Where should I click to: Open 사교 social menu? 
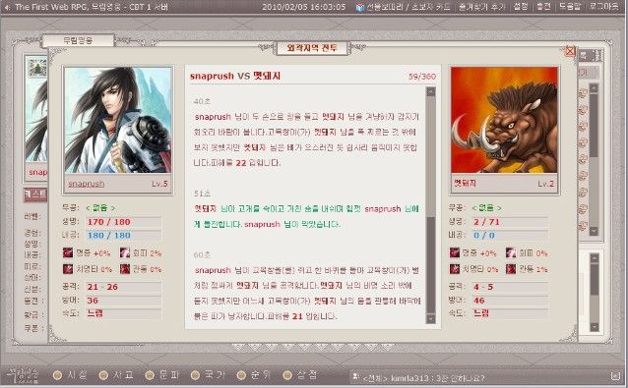pos(116,375)
